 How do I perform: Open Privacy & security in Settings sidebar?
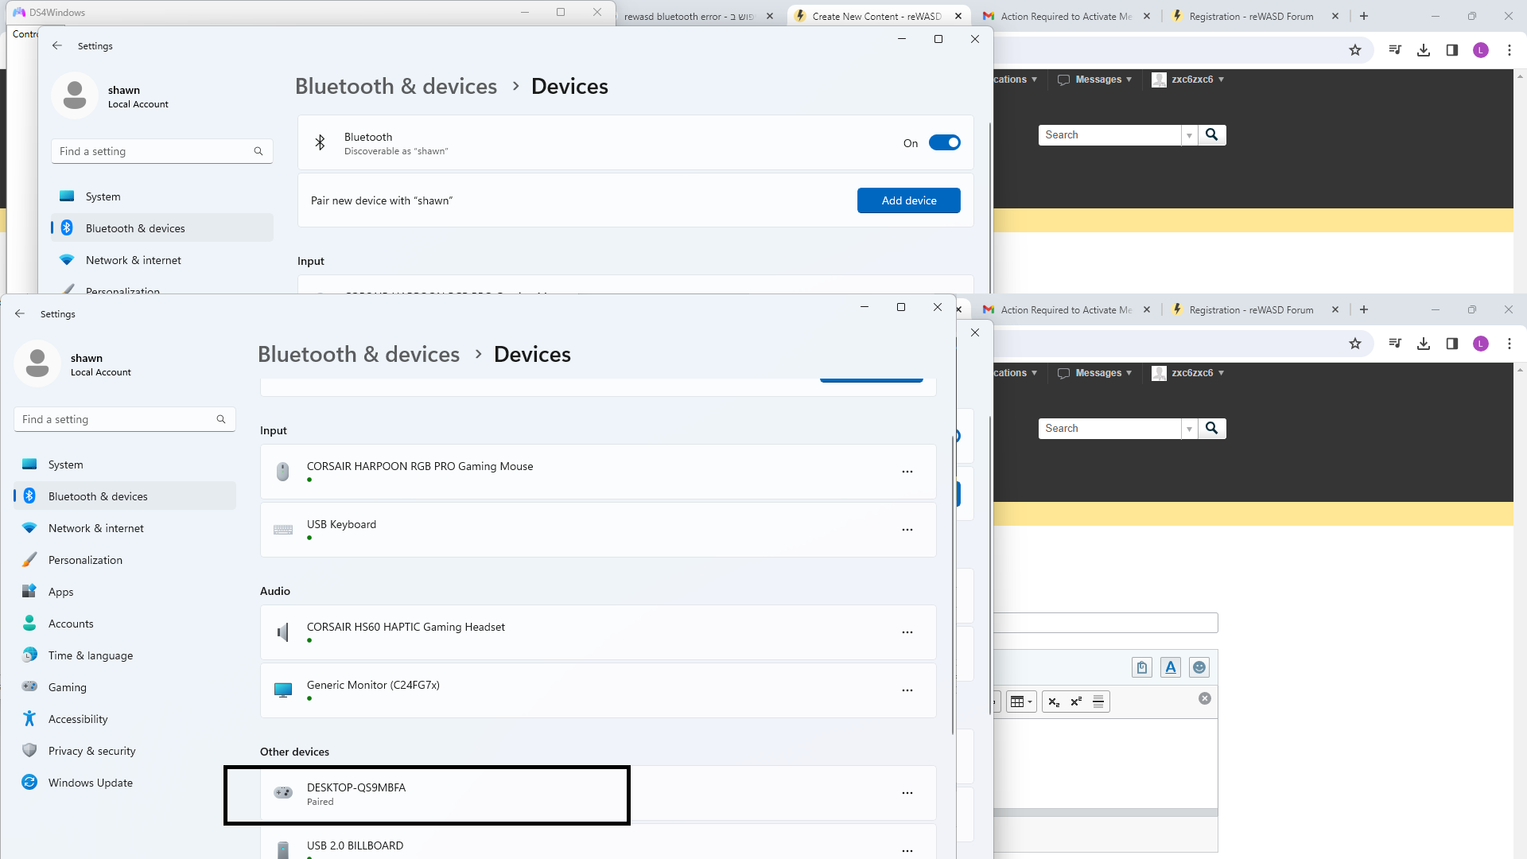125,751
